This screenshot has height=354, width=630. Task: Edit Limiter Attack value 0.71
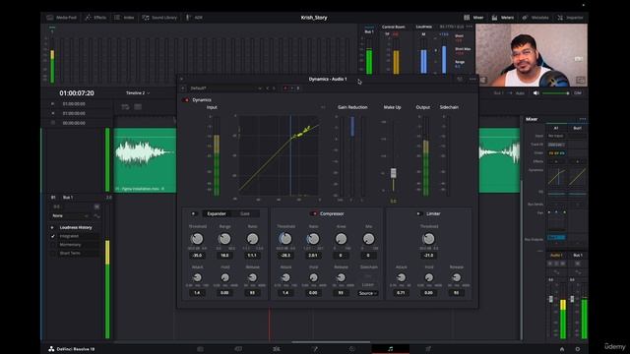(401, 293)
